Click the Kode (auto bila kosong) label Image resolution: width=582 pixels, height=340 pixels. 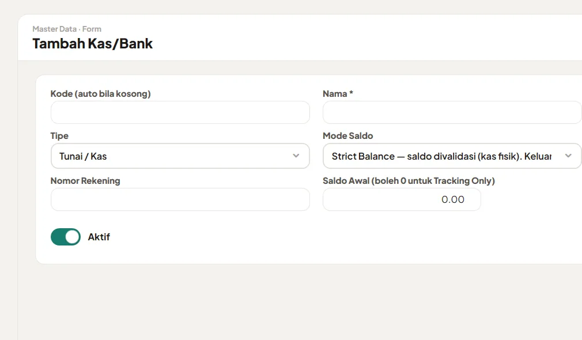coord(101,93)
